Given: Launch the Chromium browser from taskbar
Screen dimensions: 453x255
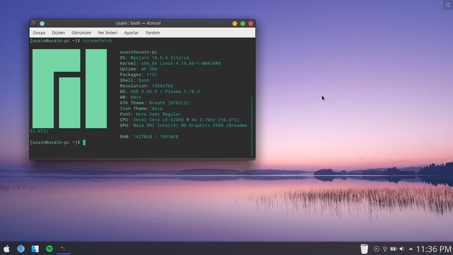Looking at the screenshot, I should tap(21, 248).
